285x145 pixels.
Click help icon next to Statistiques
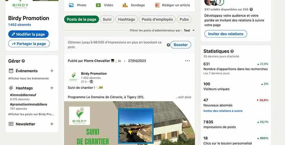tap(232, 51)
